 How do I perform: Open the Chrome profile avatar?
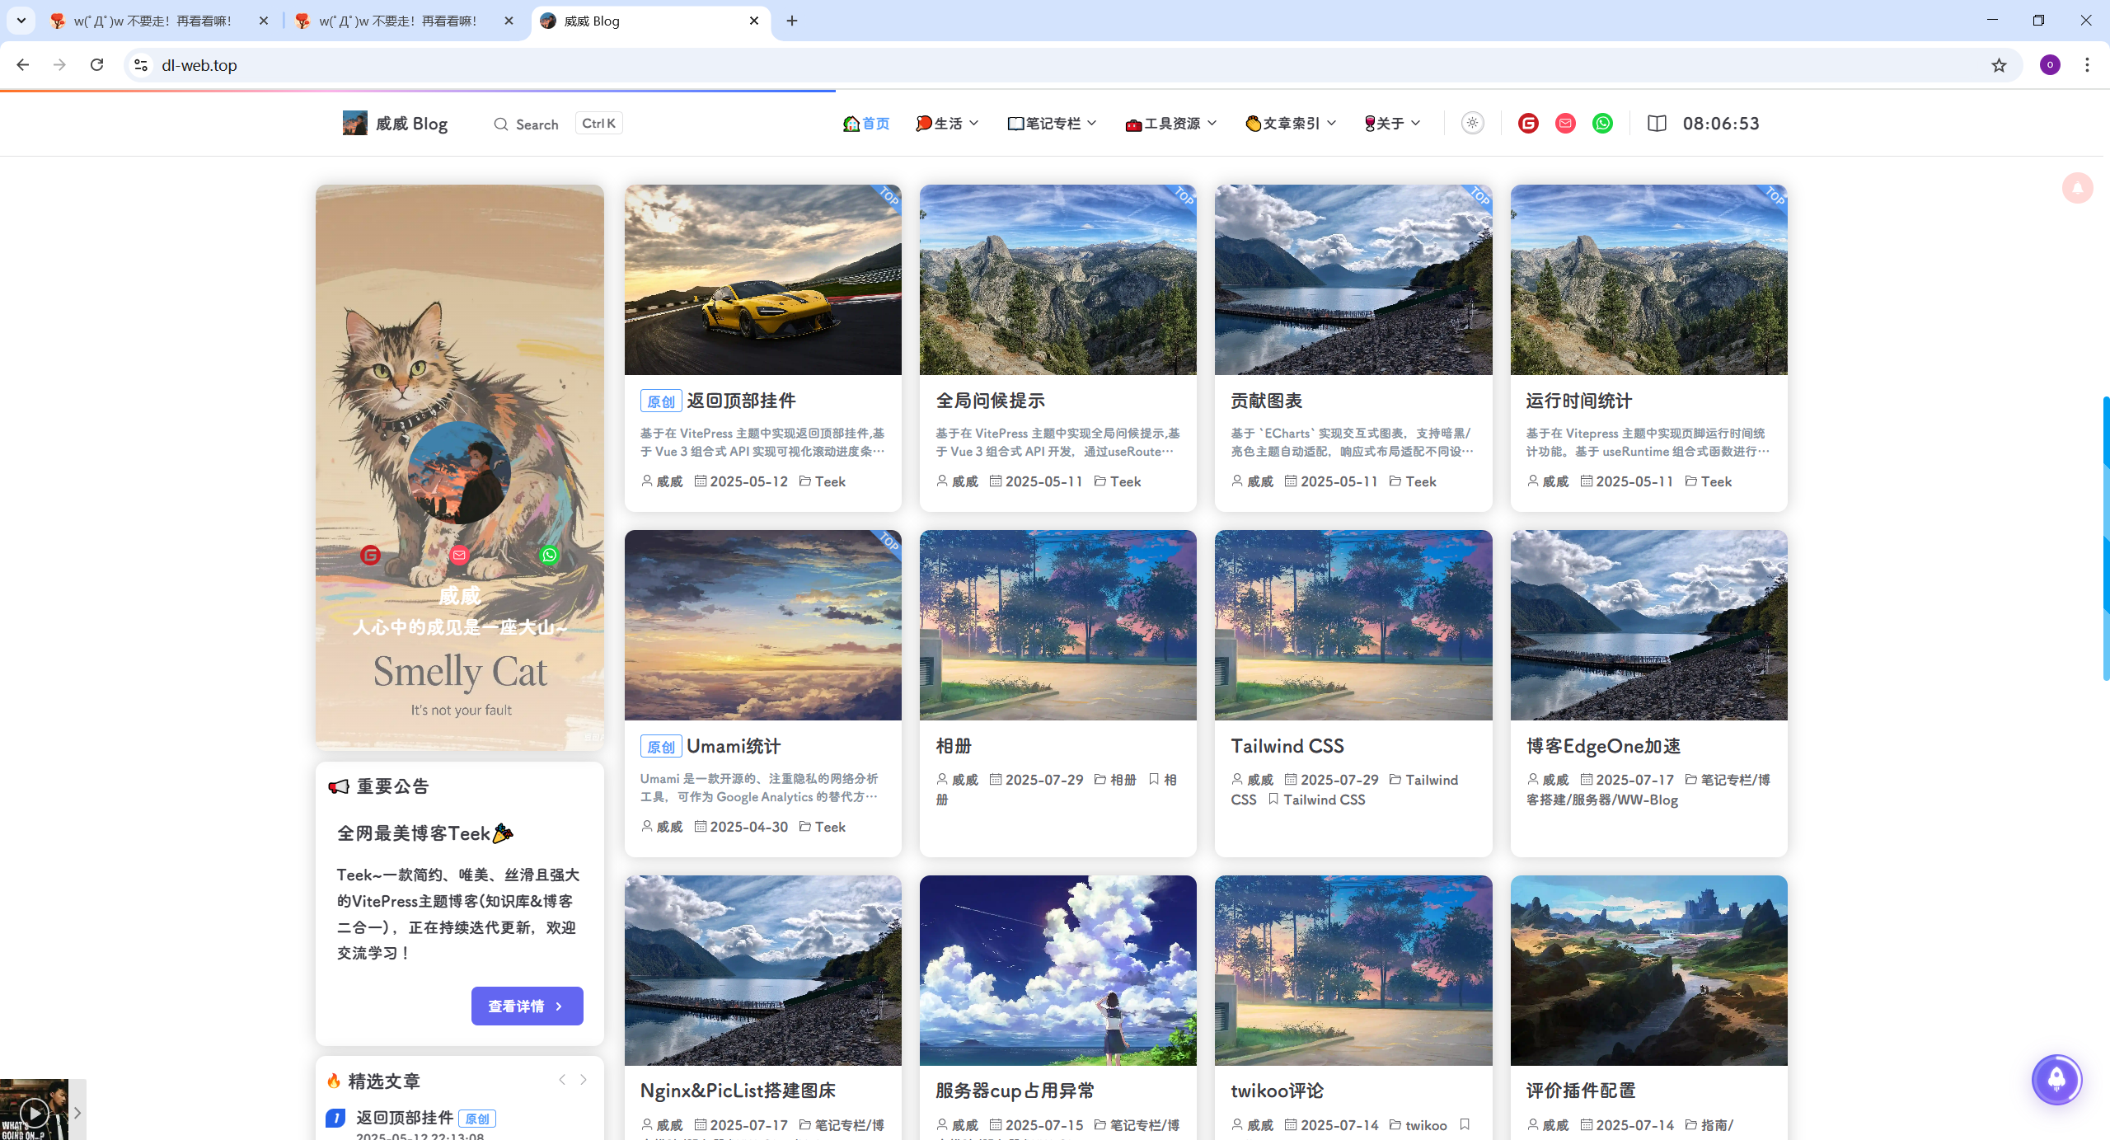[x=2050, y=65]
